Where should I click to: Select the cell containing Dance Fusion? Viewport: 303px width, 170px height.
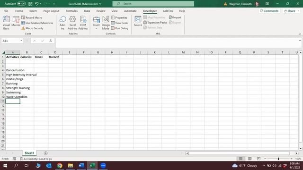click(x=13, y=70)
